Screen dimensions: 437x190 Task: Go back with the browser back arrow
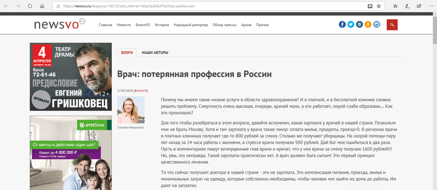click(x=6, y=6)
